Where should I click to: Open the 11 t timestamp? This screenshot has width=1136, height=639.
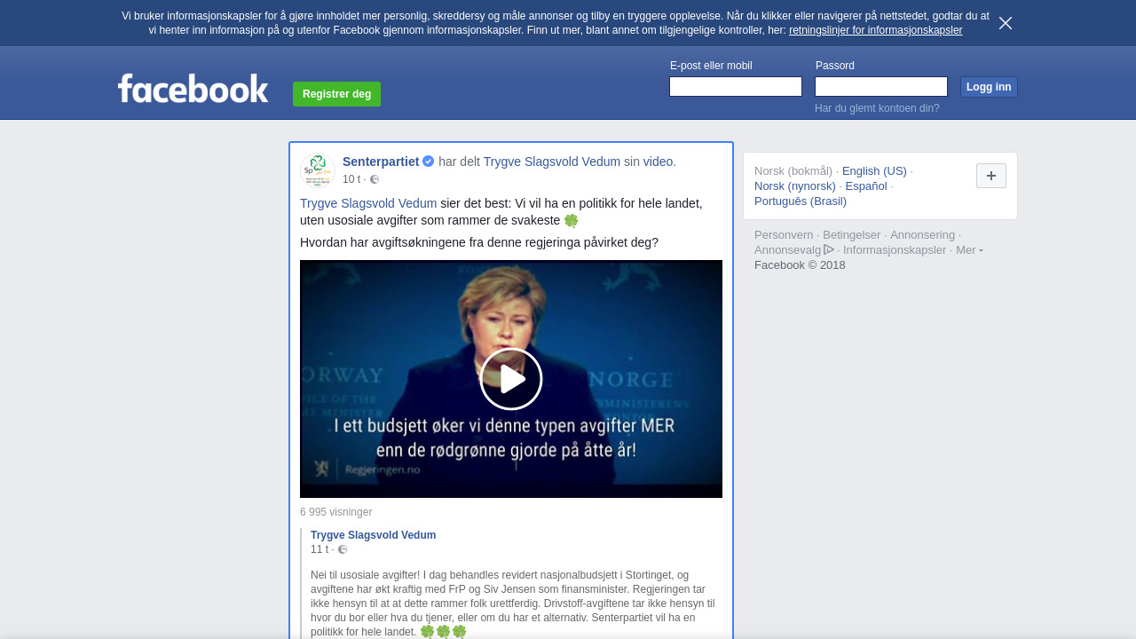click(x=319, y=549)
